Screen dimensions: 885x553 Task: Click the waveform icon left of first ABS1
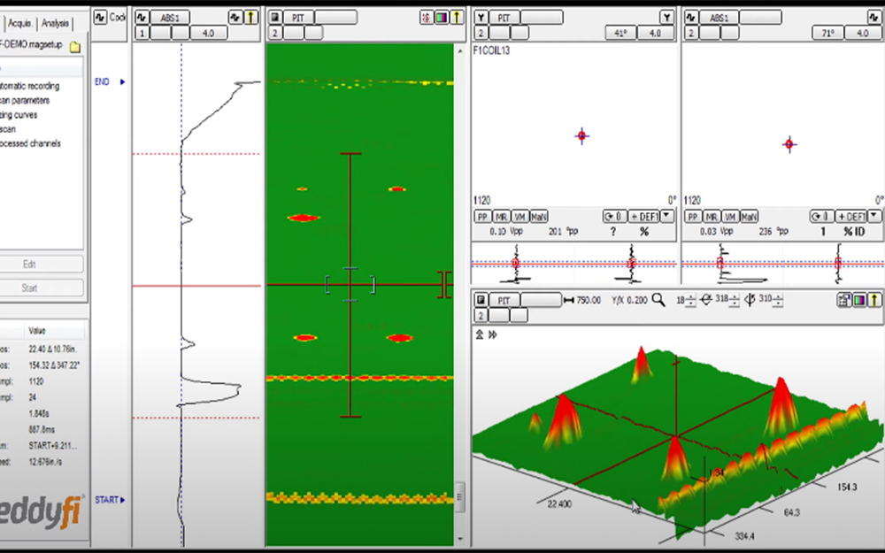(x=141, y=18)
